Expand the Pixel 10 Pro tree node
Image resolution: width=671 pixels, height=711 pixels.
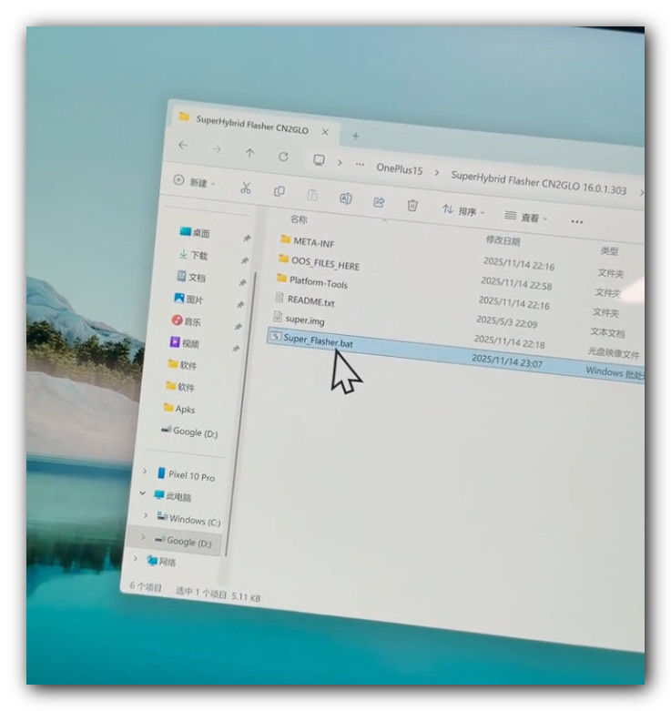[145, 472]
